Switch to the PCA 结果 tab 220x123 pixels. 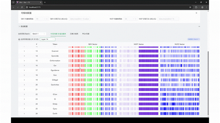[x=86, y=34]
